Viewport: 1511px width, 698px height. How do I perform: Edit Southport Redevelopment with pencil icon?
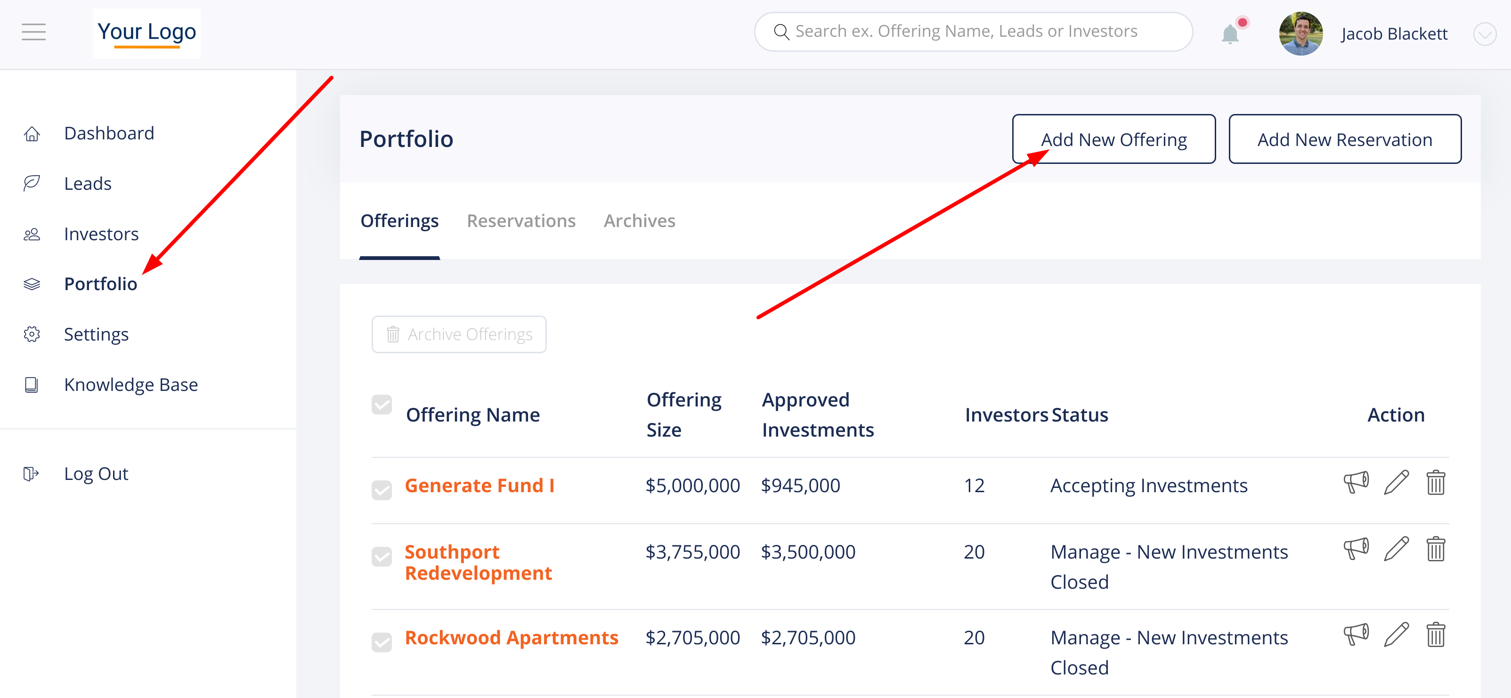(x=1396, y=549)
